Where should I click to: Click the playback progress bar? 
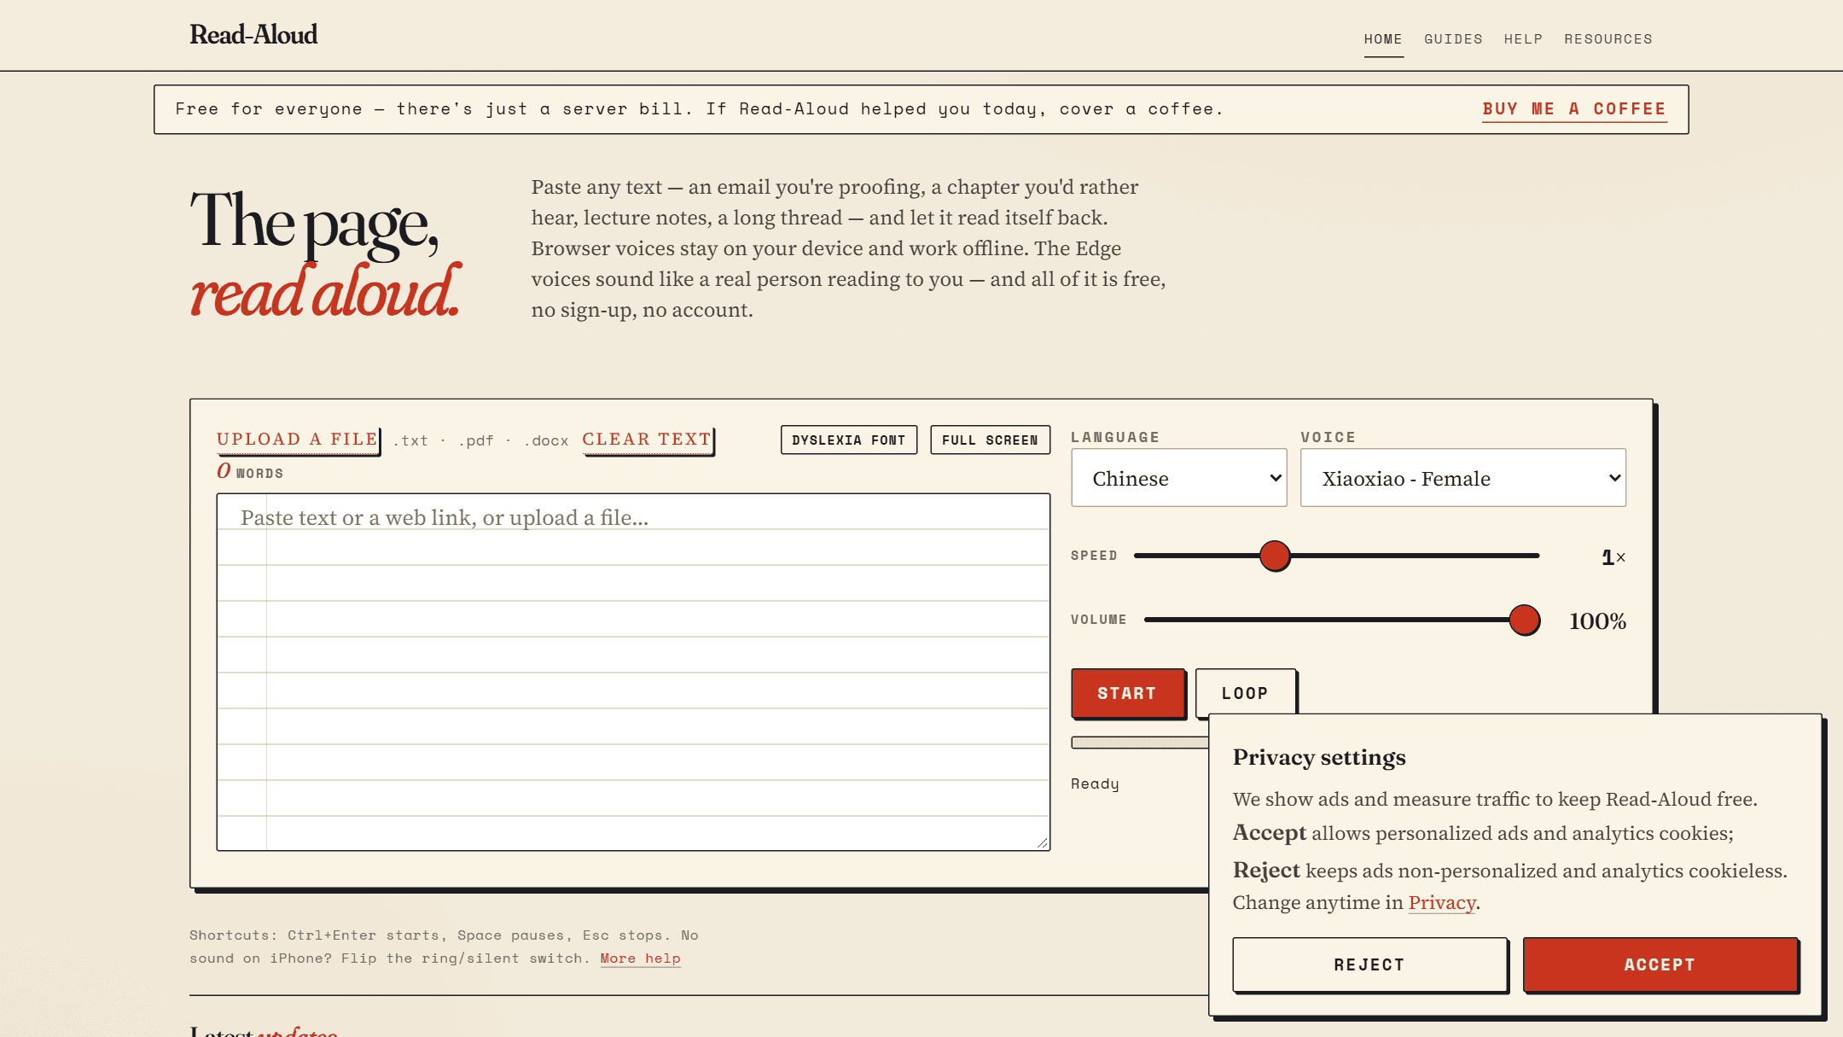coord(1140,743)
